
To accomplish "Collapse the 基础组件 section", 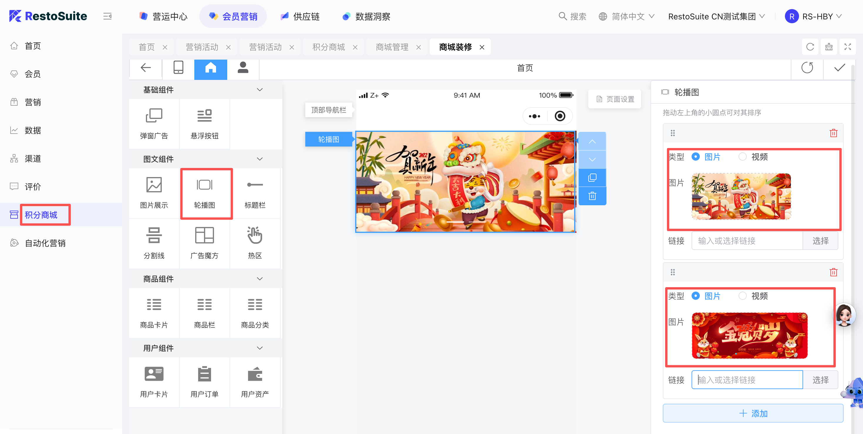I will [x=259, y=90].
